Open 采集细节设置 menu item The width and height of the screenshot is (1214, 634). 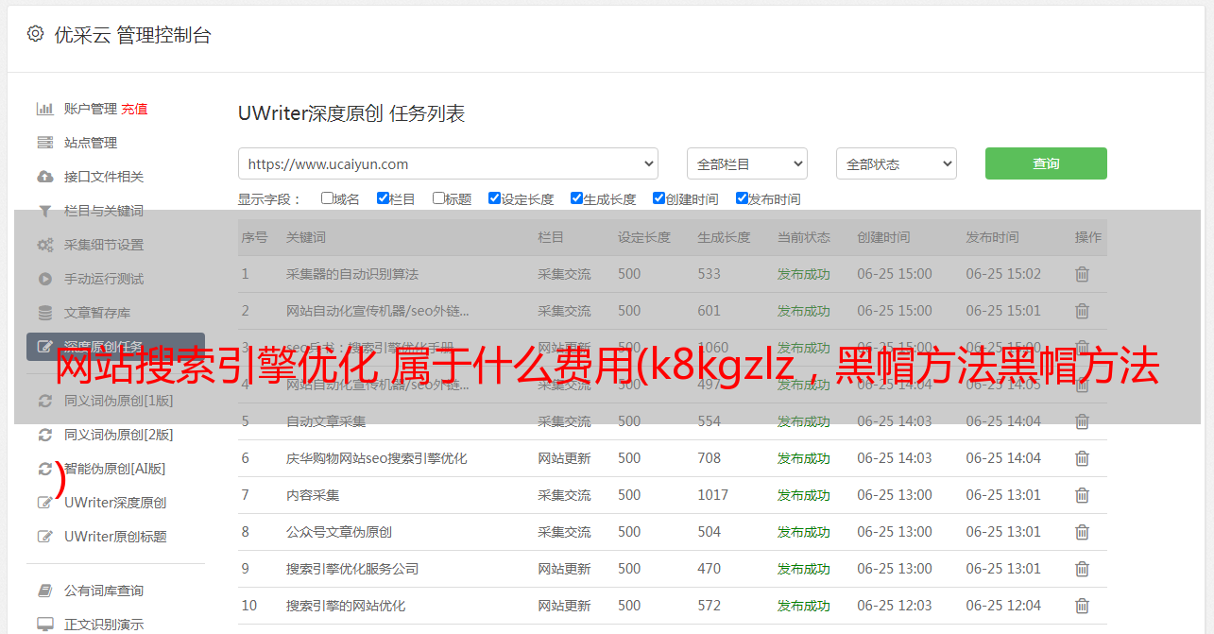tap(104, 245)
